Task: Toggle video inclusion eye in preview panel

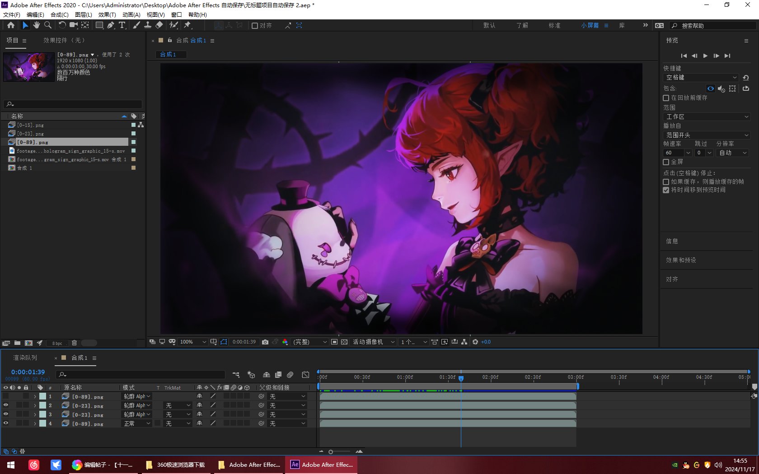Action: [x=711, y=88]
